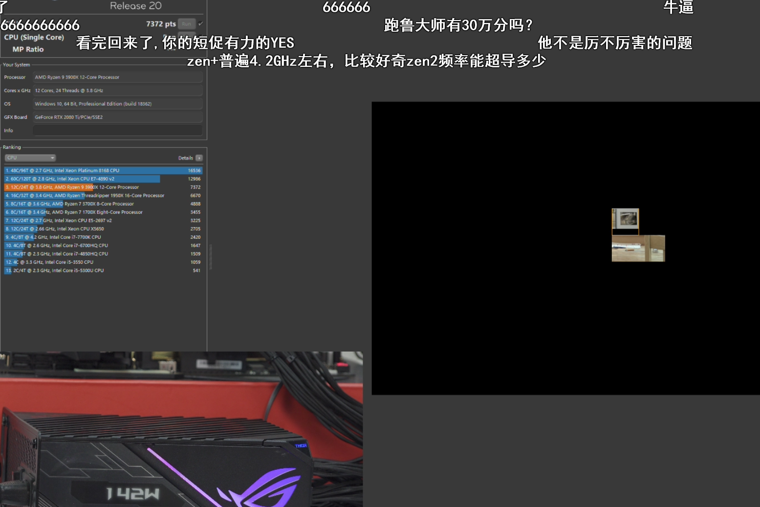The image size is (760, 507).
Task: Select ranking row AMD Ryzen 7 3700X
Action: (103, 204)
